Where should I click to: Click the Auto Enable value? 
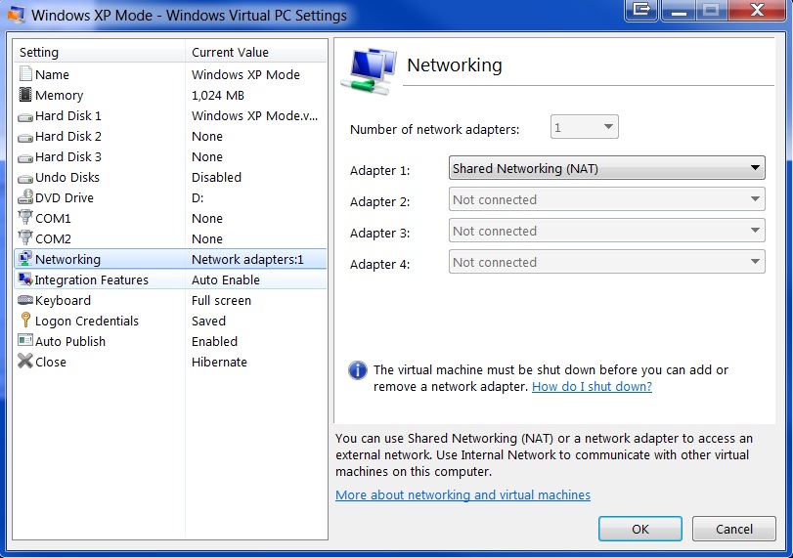[x=226, y=280]
